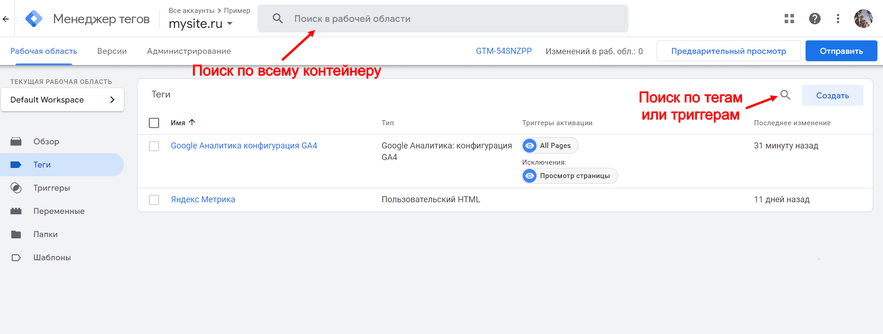Click the Все аккаунты breadcrumb
This screenshot has height=334, width=883.
pos(192,10)
